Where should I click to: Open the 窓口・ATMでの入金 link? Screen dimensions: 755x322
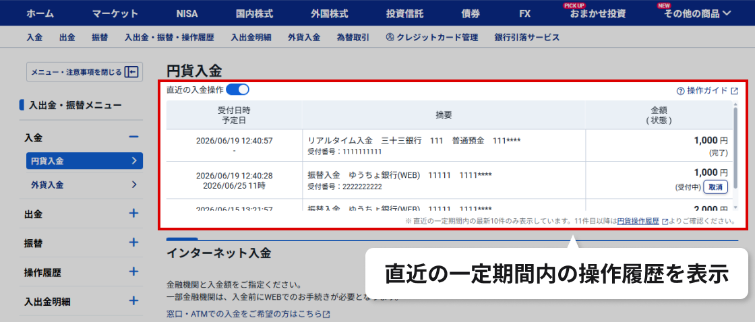click(243, 315)
